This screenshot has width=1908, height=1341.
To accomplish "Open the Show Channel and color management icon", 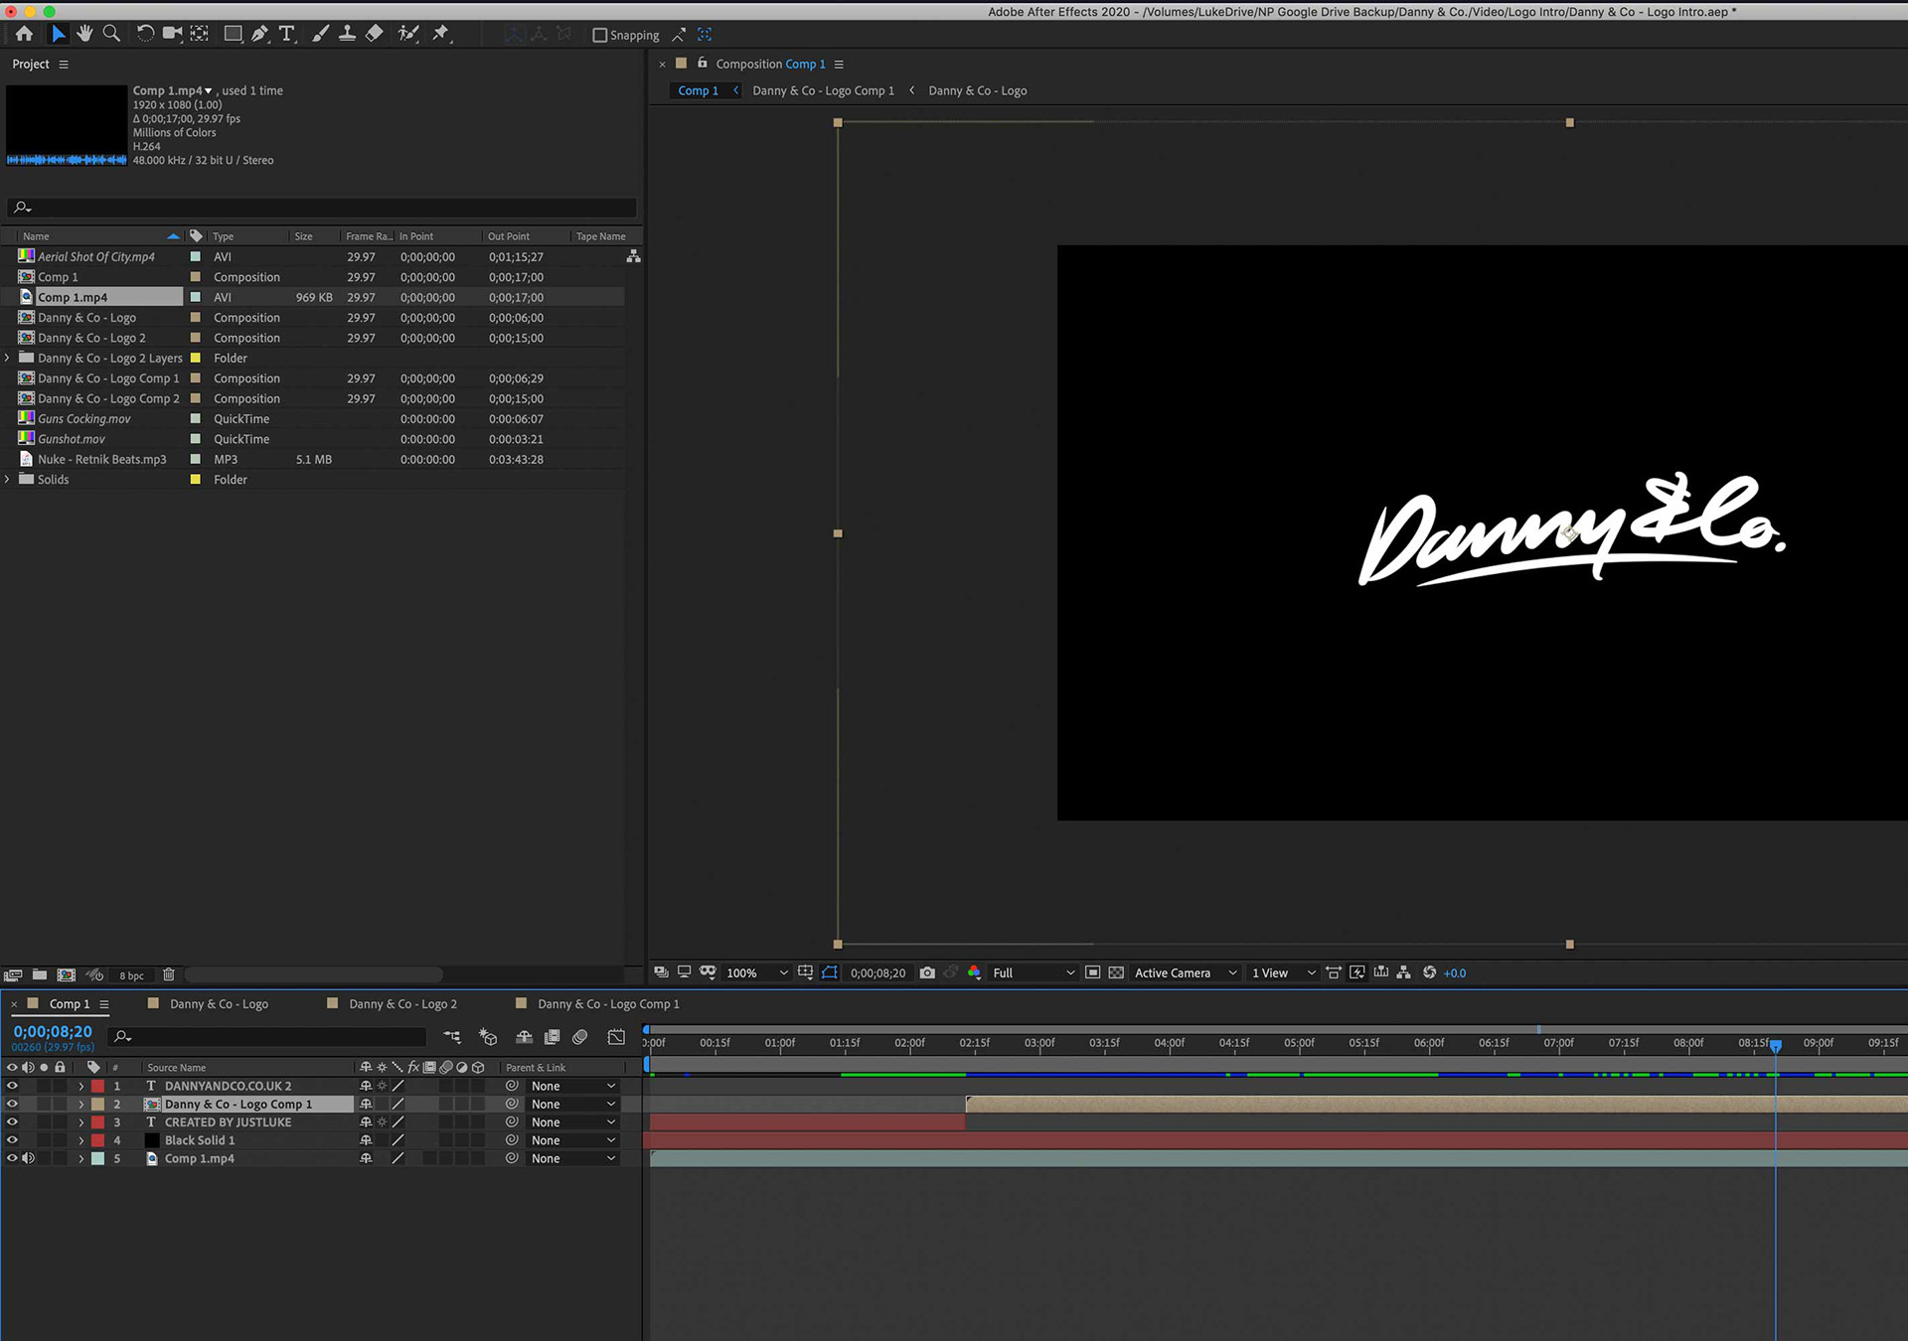I will point(974,972).
